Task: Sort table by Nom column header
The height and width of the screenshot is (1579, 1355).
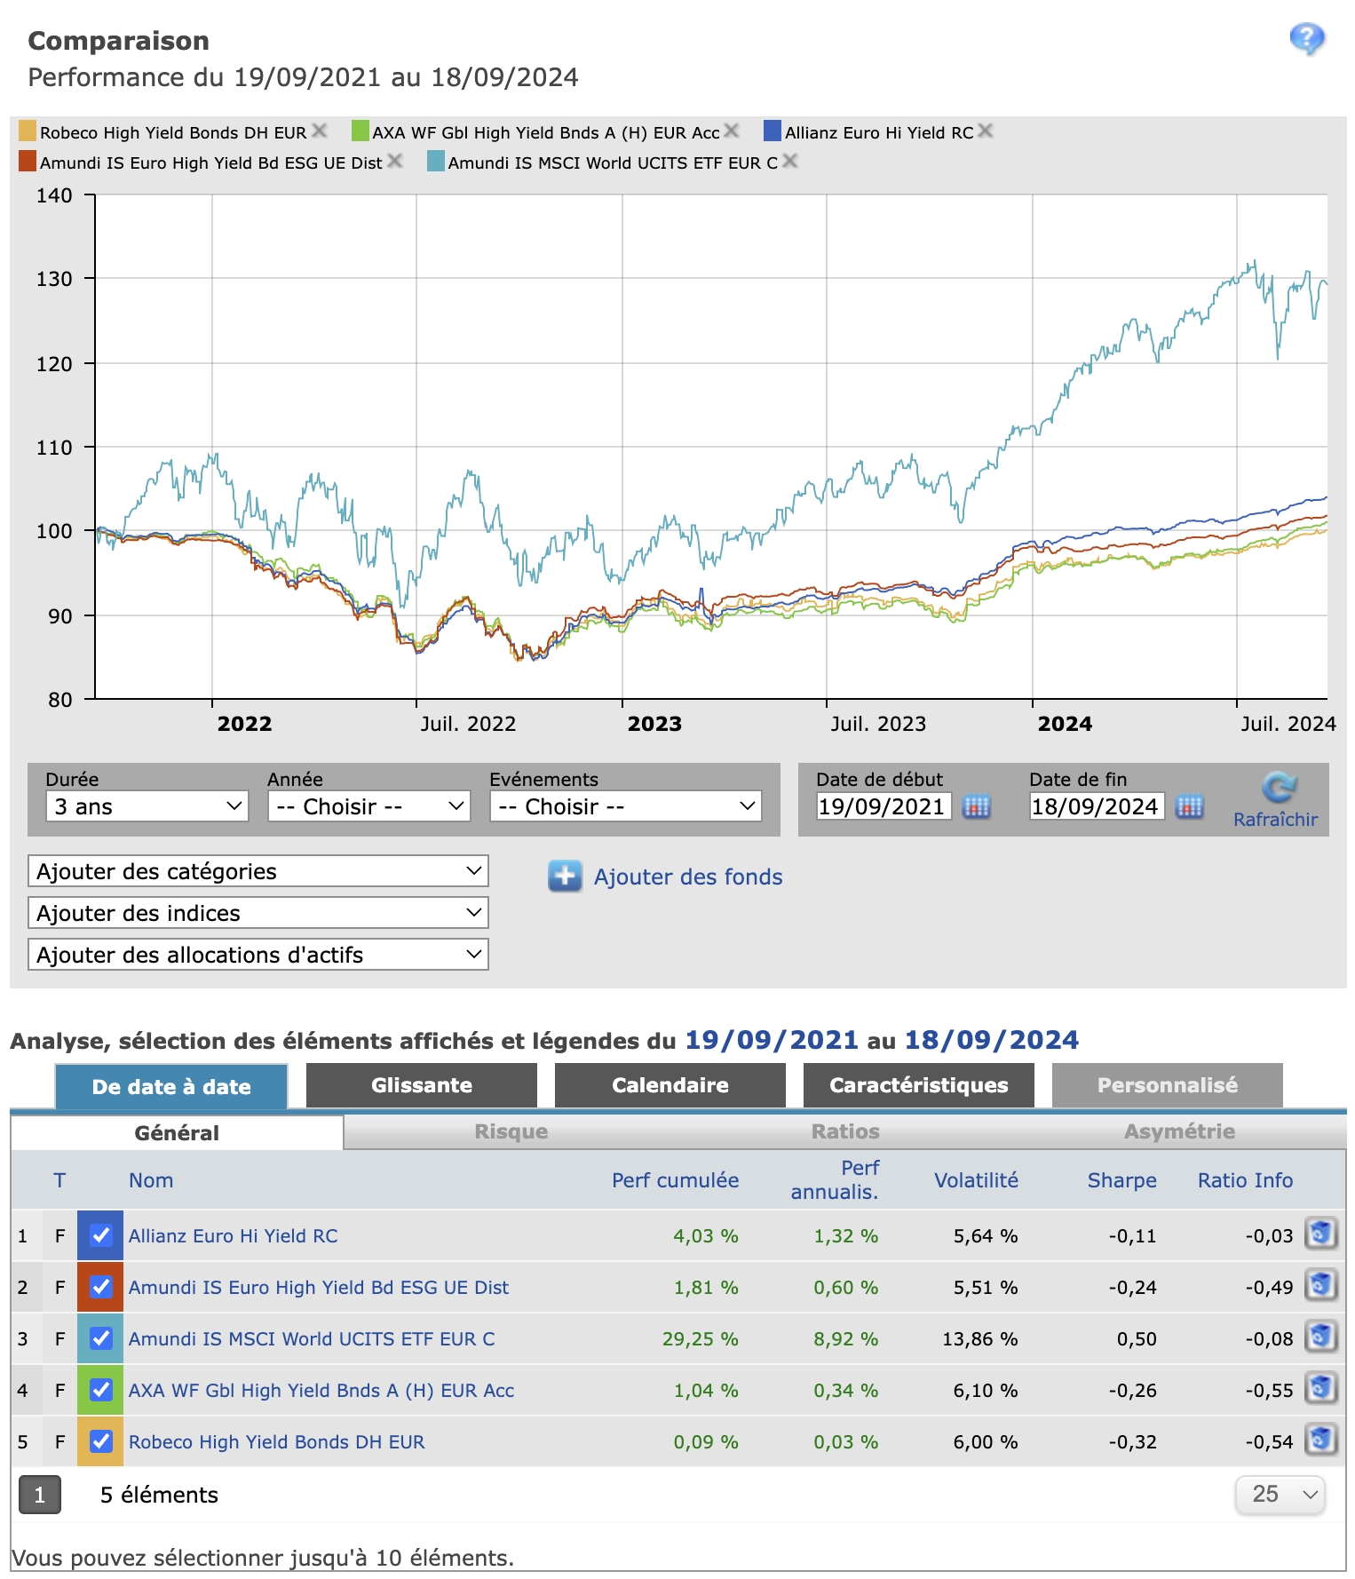Action: (151, 1180)
